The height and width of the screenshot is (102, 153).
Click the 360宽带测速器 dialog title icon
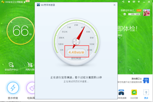click(x=38, y=5)
